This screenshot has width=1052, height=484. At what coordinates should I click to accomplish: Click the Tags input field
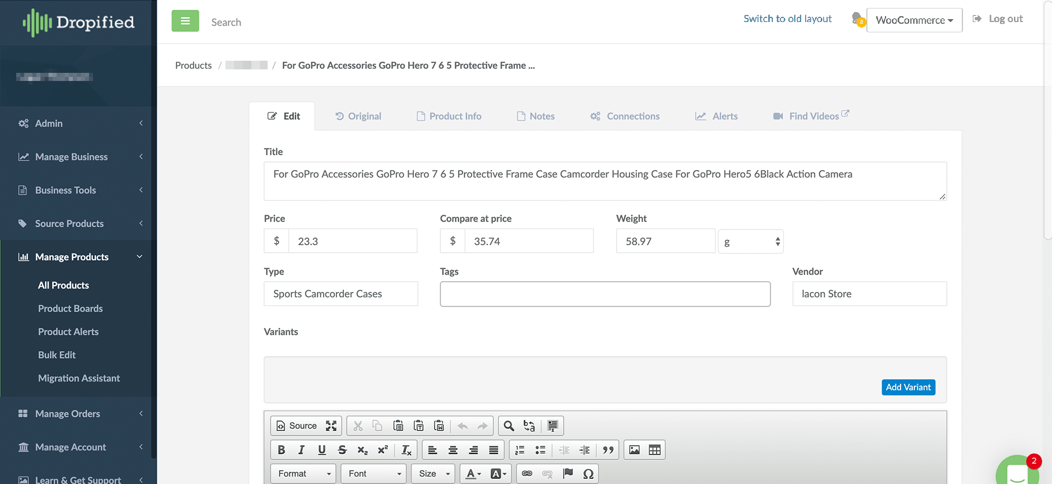click(x=605, y=294)
